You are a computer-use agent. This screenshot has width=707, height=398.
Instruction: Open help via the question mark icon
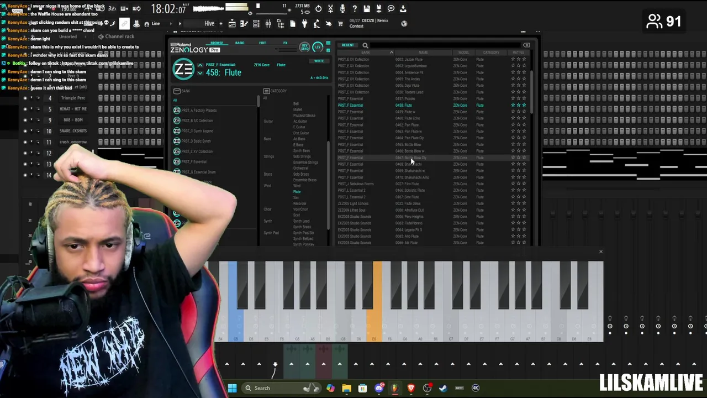coord(355,9)
